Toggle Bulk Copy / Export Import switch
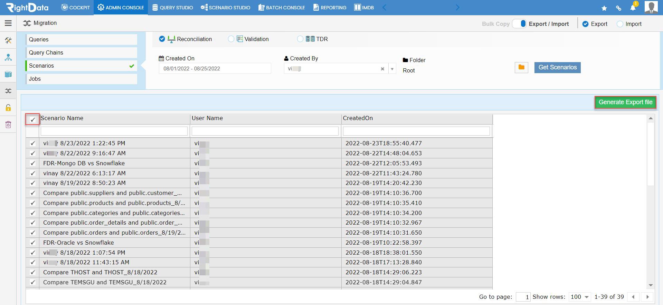The width and height of the screenshot is (663, 305). [519, 23]
